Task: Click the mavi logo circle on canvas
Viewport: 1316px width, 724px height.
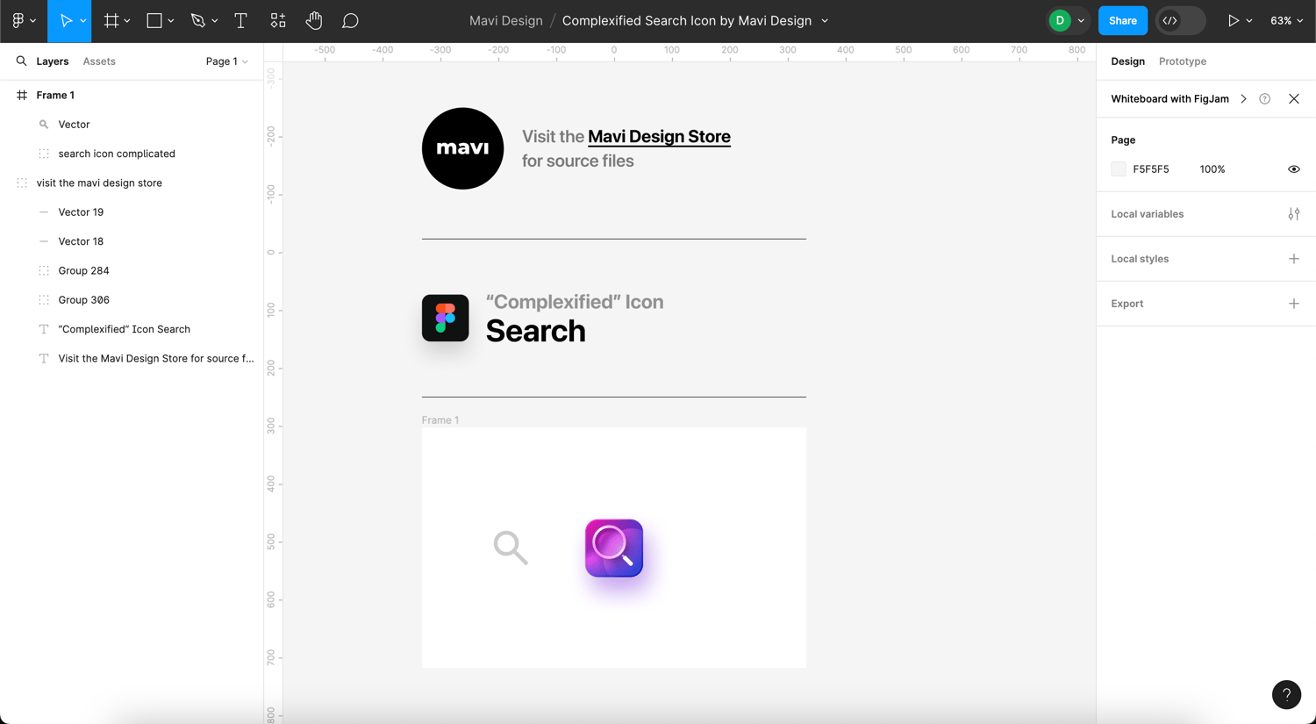Action: pos(462,148)
